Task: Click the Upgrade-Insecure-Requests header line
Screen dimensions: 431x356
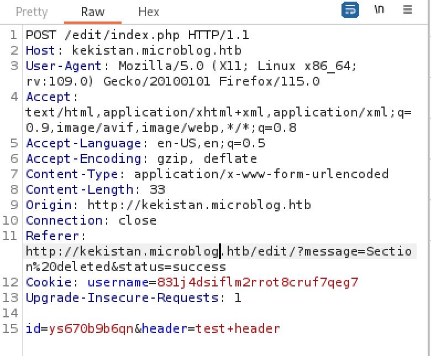Action: [x=133, y=299]
